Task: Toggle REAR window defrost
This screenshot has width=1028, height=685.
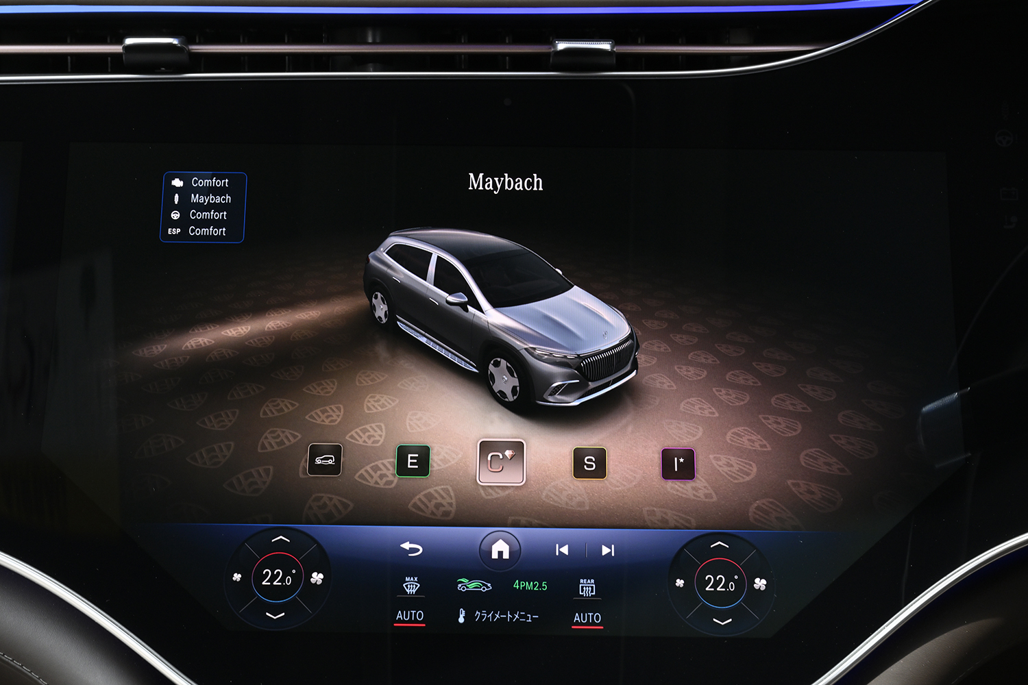Action: coord(587,587)
